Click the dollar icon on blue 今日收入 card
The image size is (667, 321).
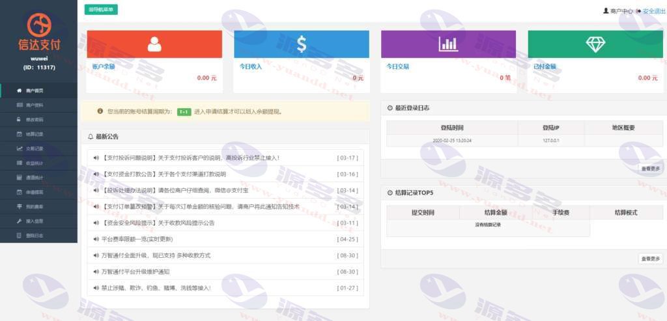click(x=302, y=44)
